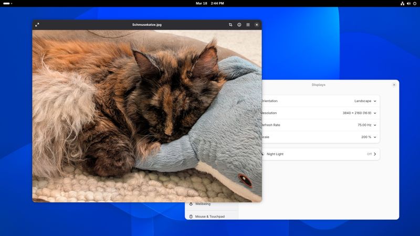Click the Mouse & Touchpad sidebar icon
Viewport: 420px width, 236px height.
(191, 217)
